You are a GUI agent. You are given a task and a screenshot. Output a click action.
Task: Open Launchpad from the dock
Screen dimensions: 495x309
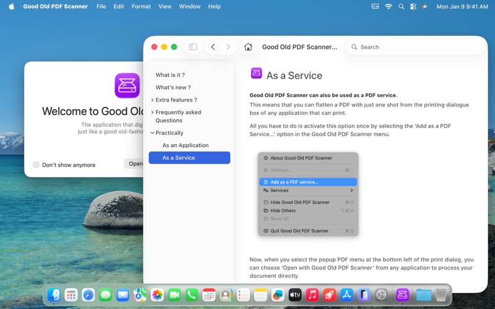coord(71,295)
